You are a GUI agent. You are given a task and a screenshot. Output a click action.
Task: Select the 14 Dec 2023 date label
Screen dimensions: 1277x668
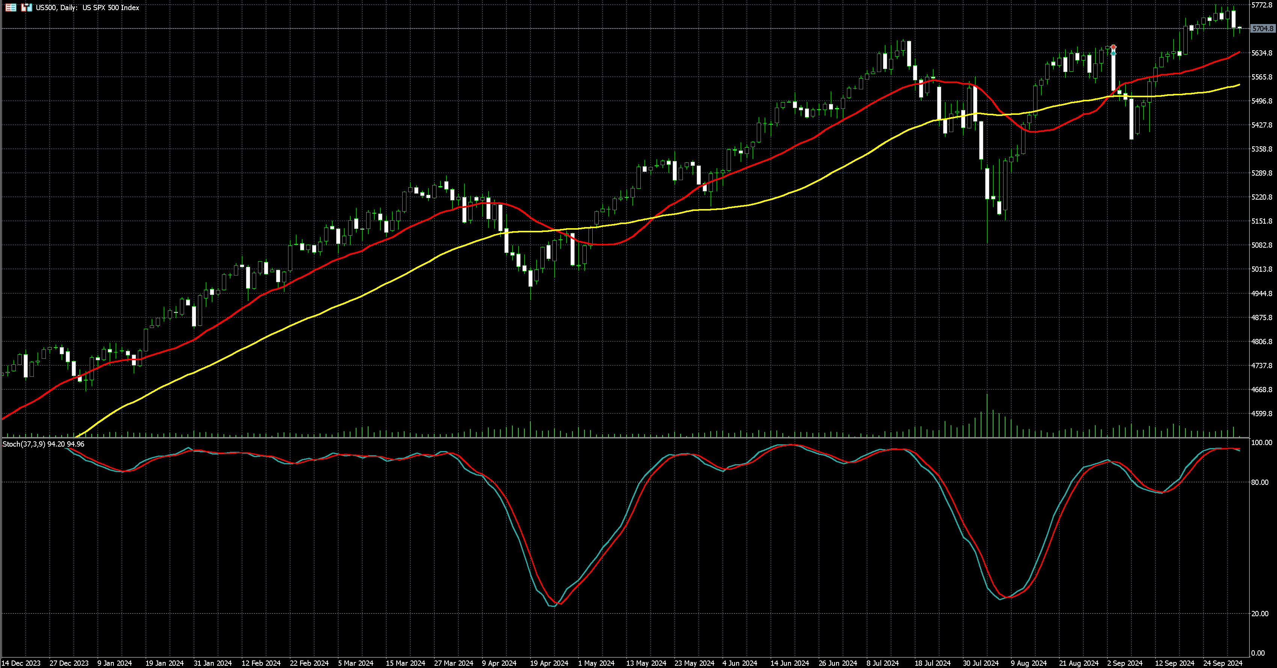pos(21,663)
